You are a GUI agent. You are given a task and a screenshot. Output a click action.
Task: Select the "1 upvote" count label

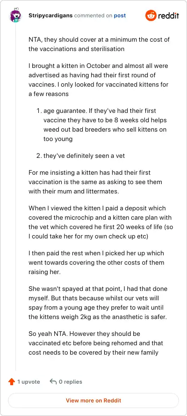29,382
